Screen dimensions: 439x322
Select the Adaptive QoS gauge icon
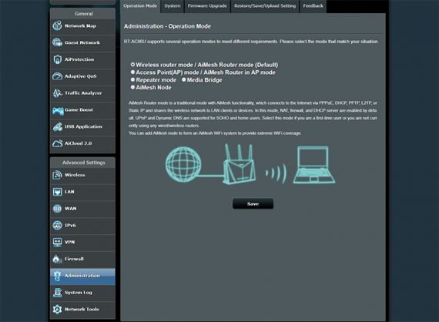click(x=57, y=76)
